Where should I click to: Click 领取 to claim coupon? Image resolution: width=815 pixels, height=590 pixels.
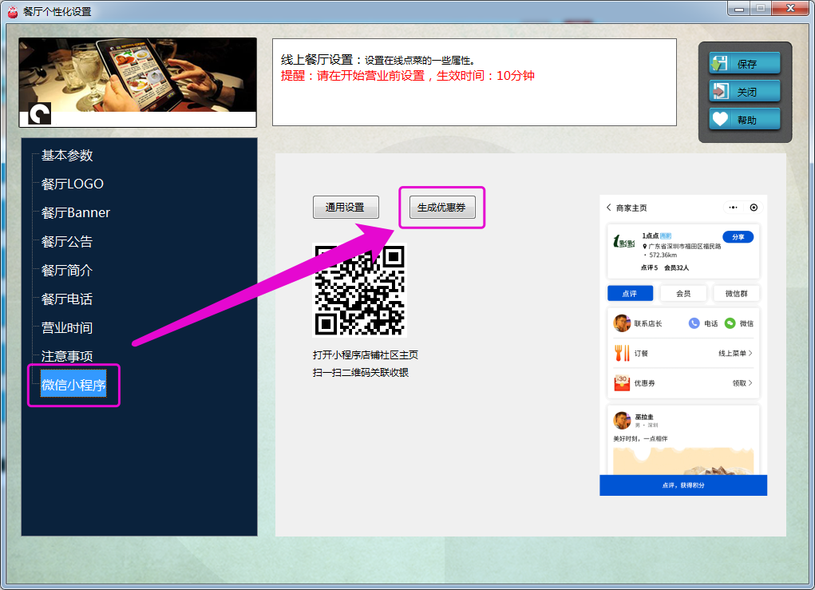742,382
